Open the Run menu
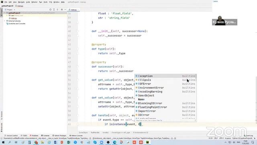Image resolution: width=257 pixels, height=145 pixels. coord(41,2)
